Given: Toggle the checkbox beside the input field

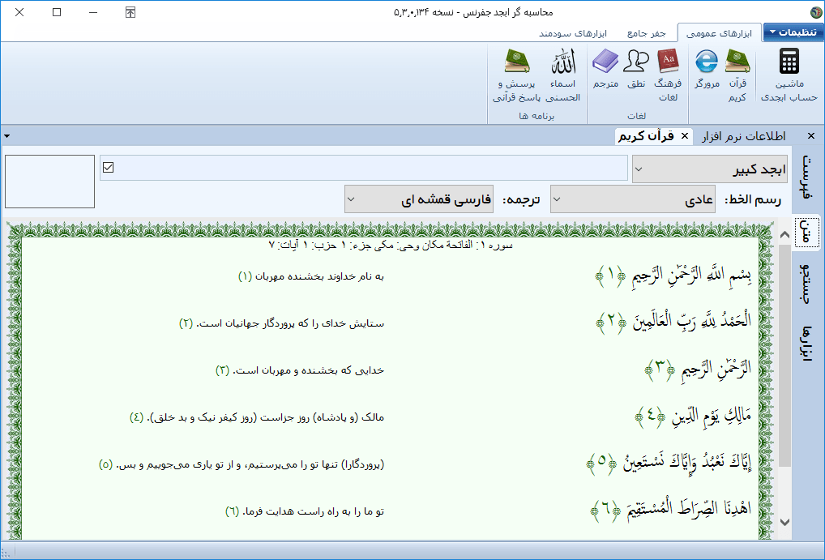Looking at the screenshot, I should [109, 168].
